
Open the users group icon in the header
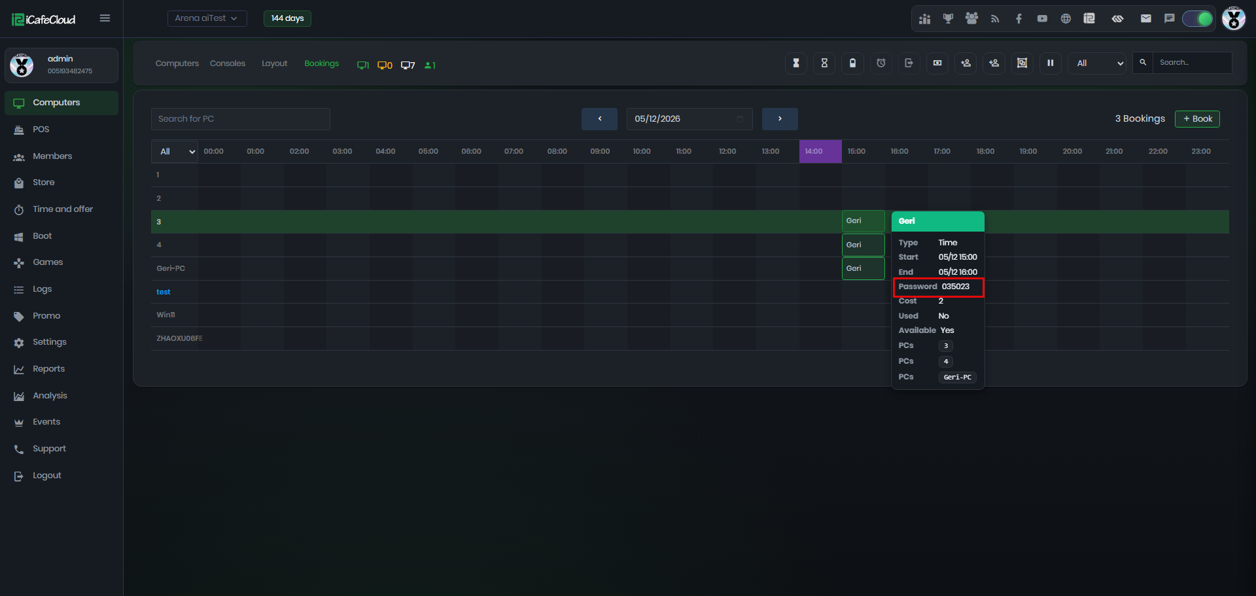[971, 19]
